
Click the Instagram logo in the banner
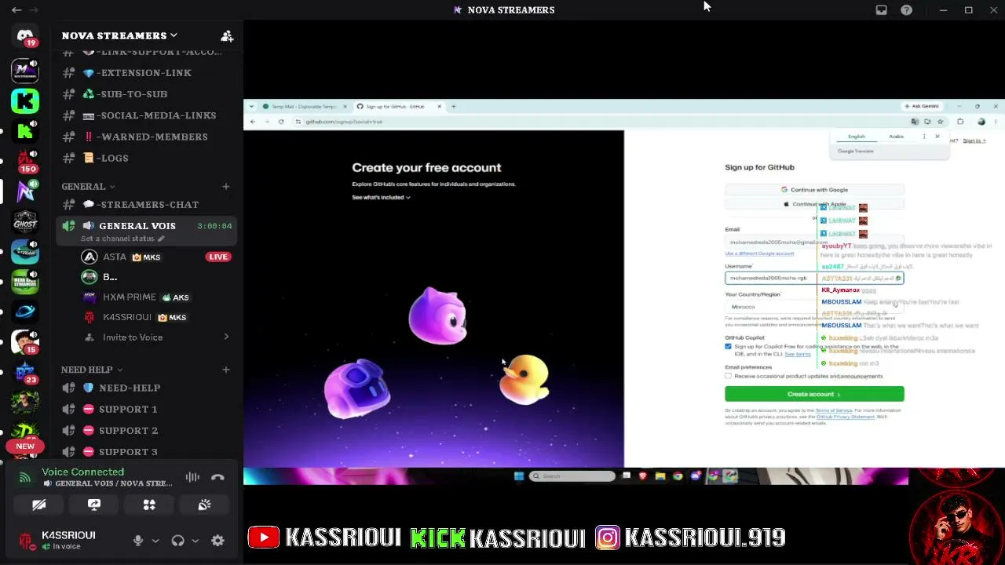[x=607, y=538]
